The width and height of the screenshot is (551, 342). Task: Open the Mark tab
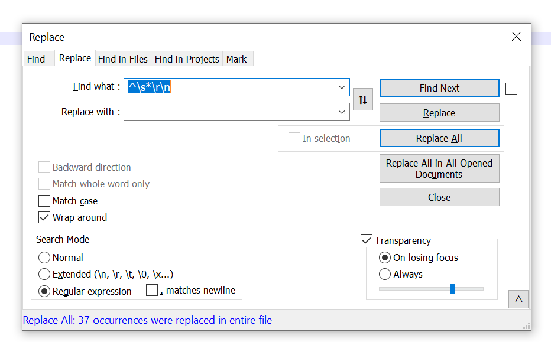pyautogui.click(x=236, y=59)
